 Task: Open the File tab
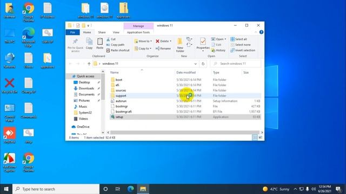(x=72, y=32)
